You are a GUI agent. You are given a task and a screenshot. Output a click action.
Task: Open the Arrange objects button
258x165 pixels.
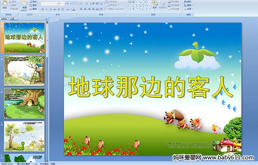155,5
